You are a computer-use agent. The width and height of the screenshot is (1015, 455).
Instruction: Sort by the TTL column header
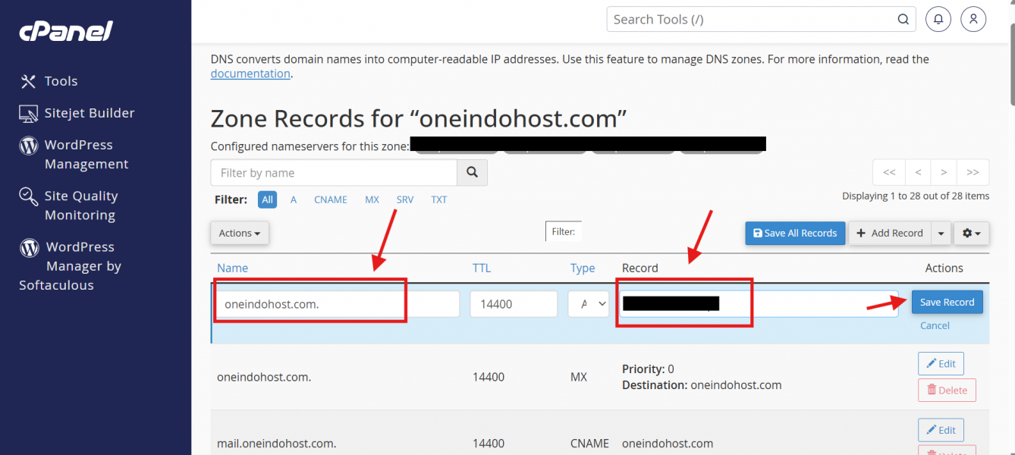[x=482, y=268]
